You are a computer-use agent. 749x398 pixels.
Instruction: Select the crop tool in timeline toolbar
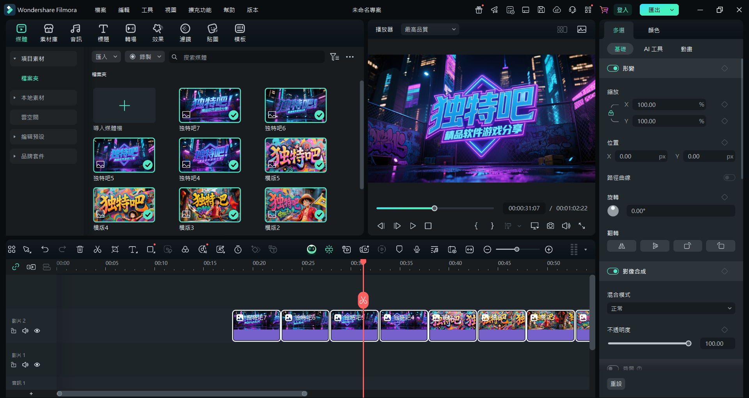coord(115,249)
